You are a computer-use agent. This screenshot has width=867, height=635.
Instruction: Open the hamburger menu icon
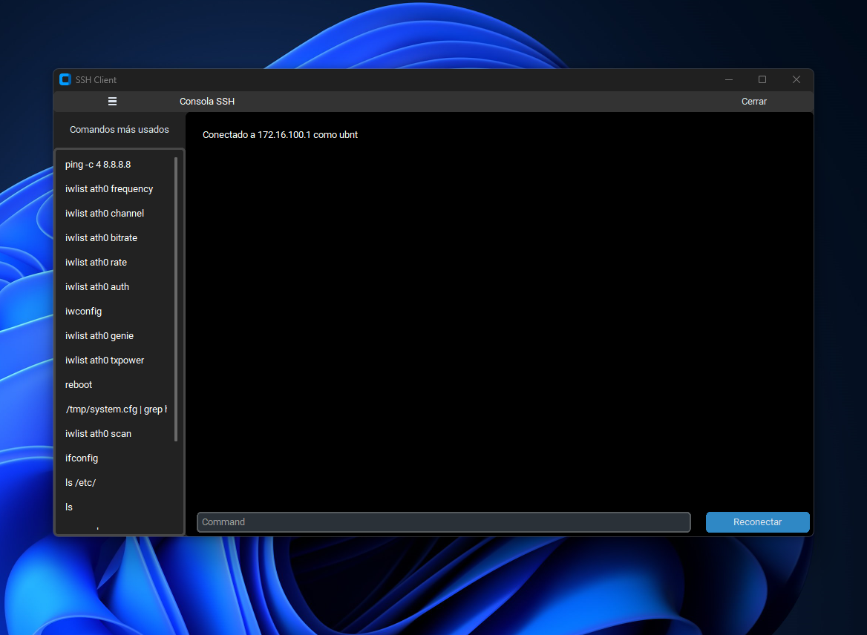(x=112, y=102)
